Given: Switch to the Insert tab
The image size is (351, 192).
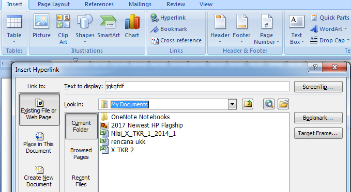Looking at the screenshot, I should [x=14, y=4].
